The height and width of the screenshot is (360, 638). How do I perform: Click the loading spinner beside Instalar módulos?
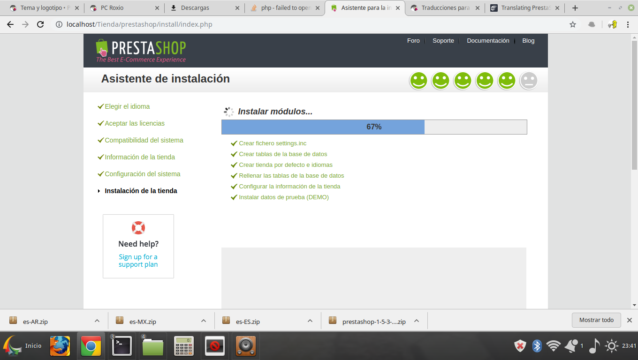[x=228, y=112]
